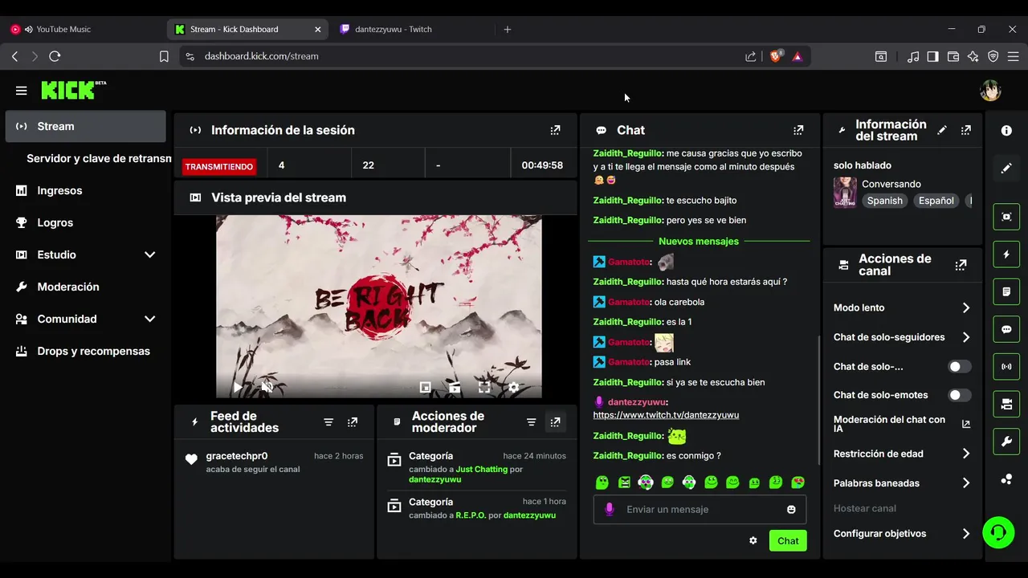Click the Brave shields icon
Image resolution: width=1028 pixels, height=578 pixels.
point(776,56)
